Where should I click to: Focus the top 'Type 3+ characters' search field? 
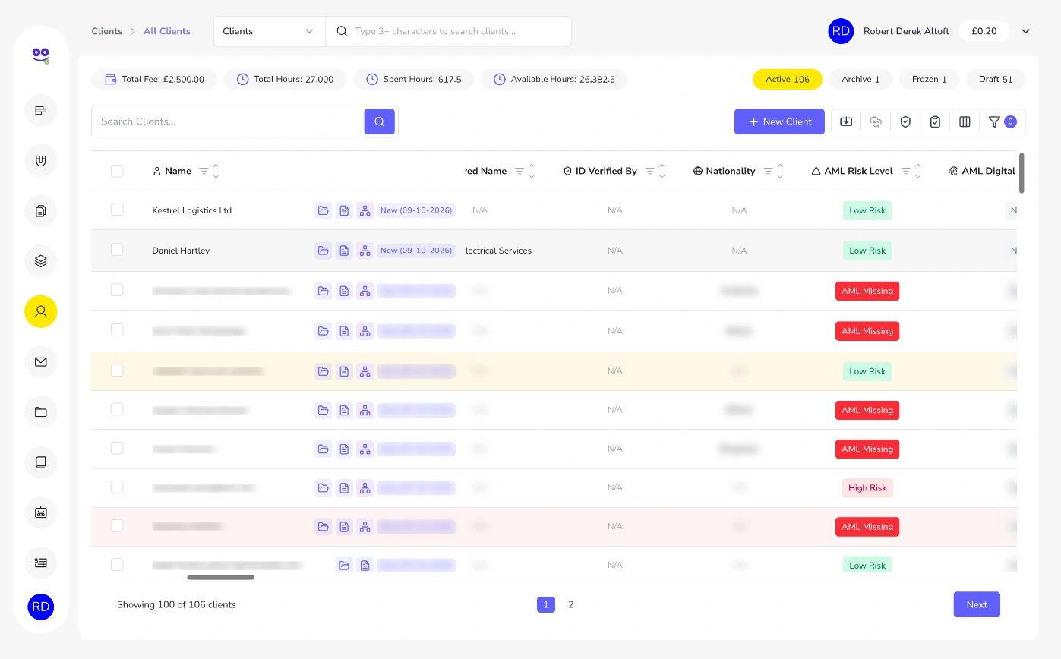449,31
